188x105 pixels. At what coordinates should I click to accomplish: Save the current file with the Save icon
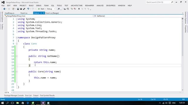coord(21,9)
